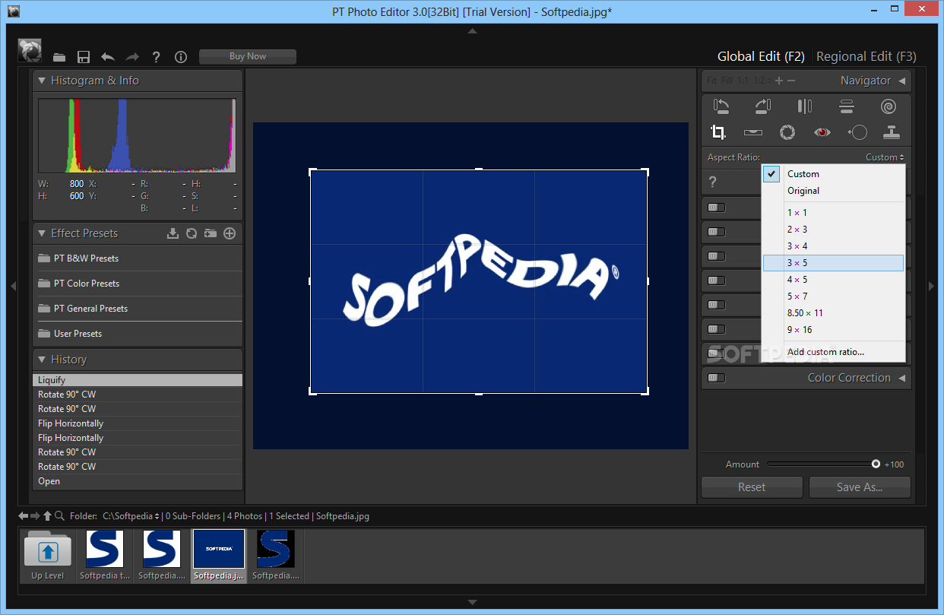944x615 pixels.
Task: Click the Save As... button
Action: (x=860, y=487)
